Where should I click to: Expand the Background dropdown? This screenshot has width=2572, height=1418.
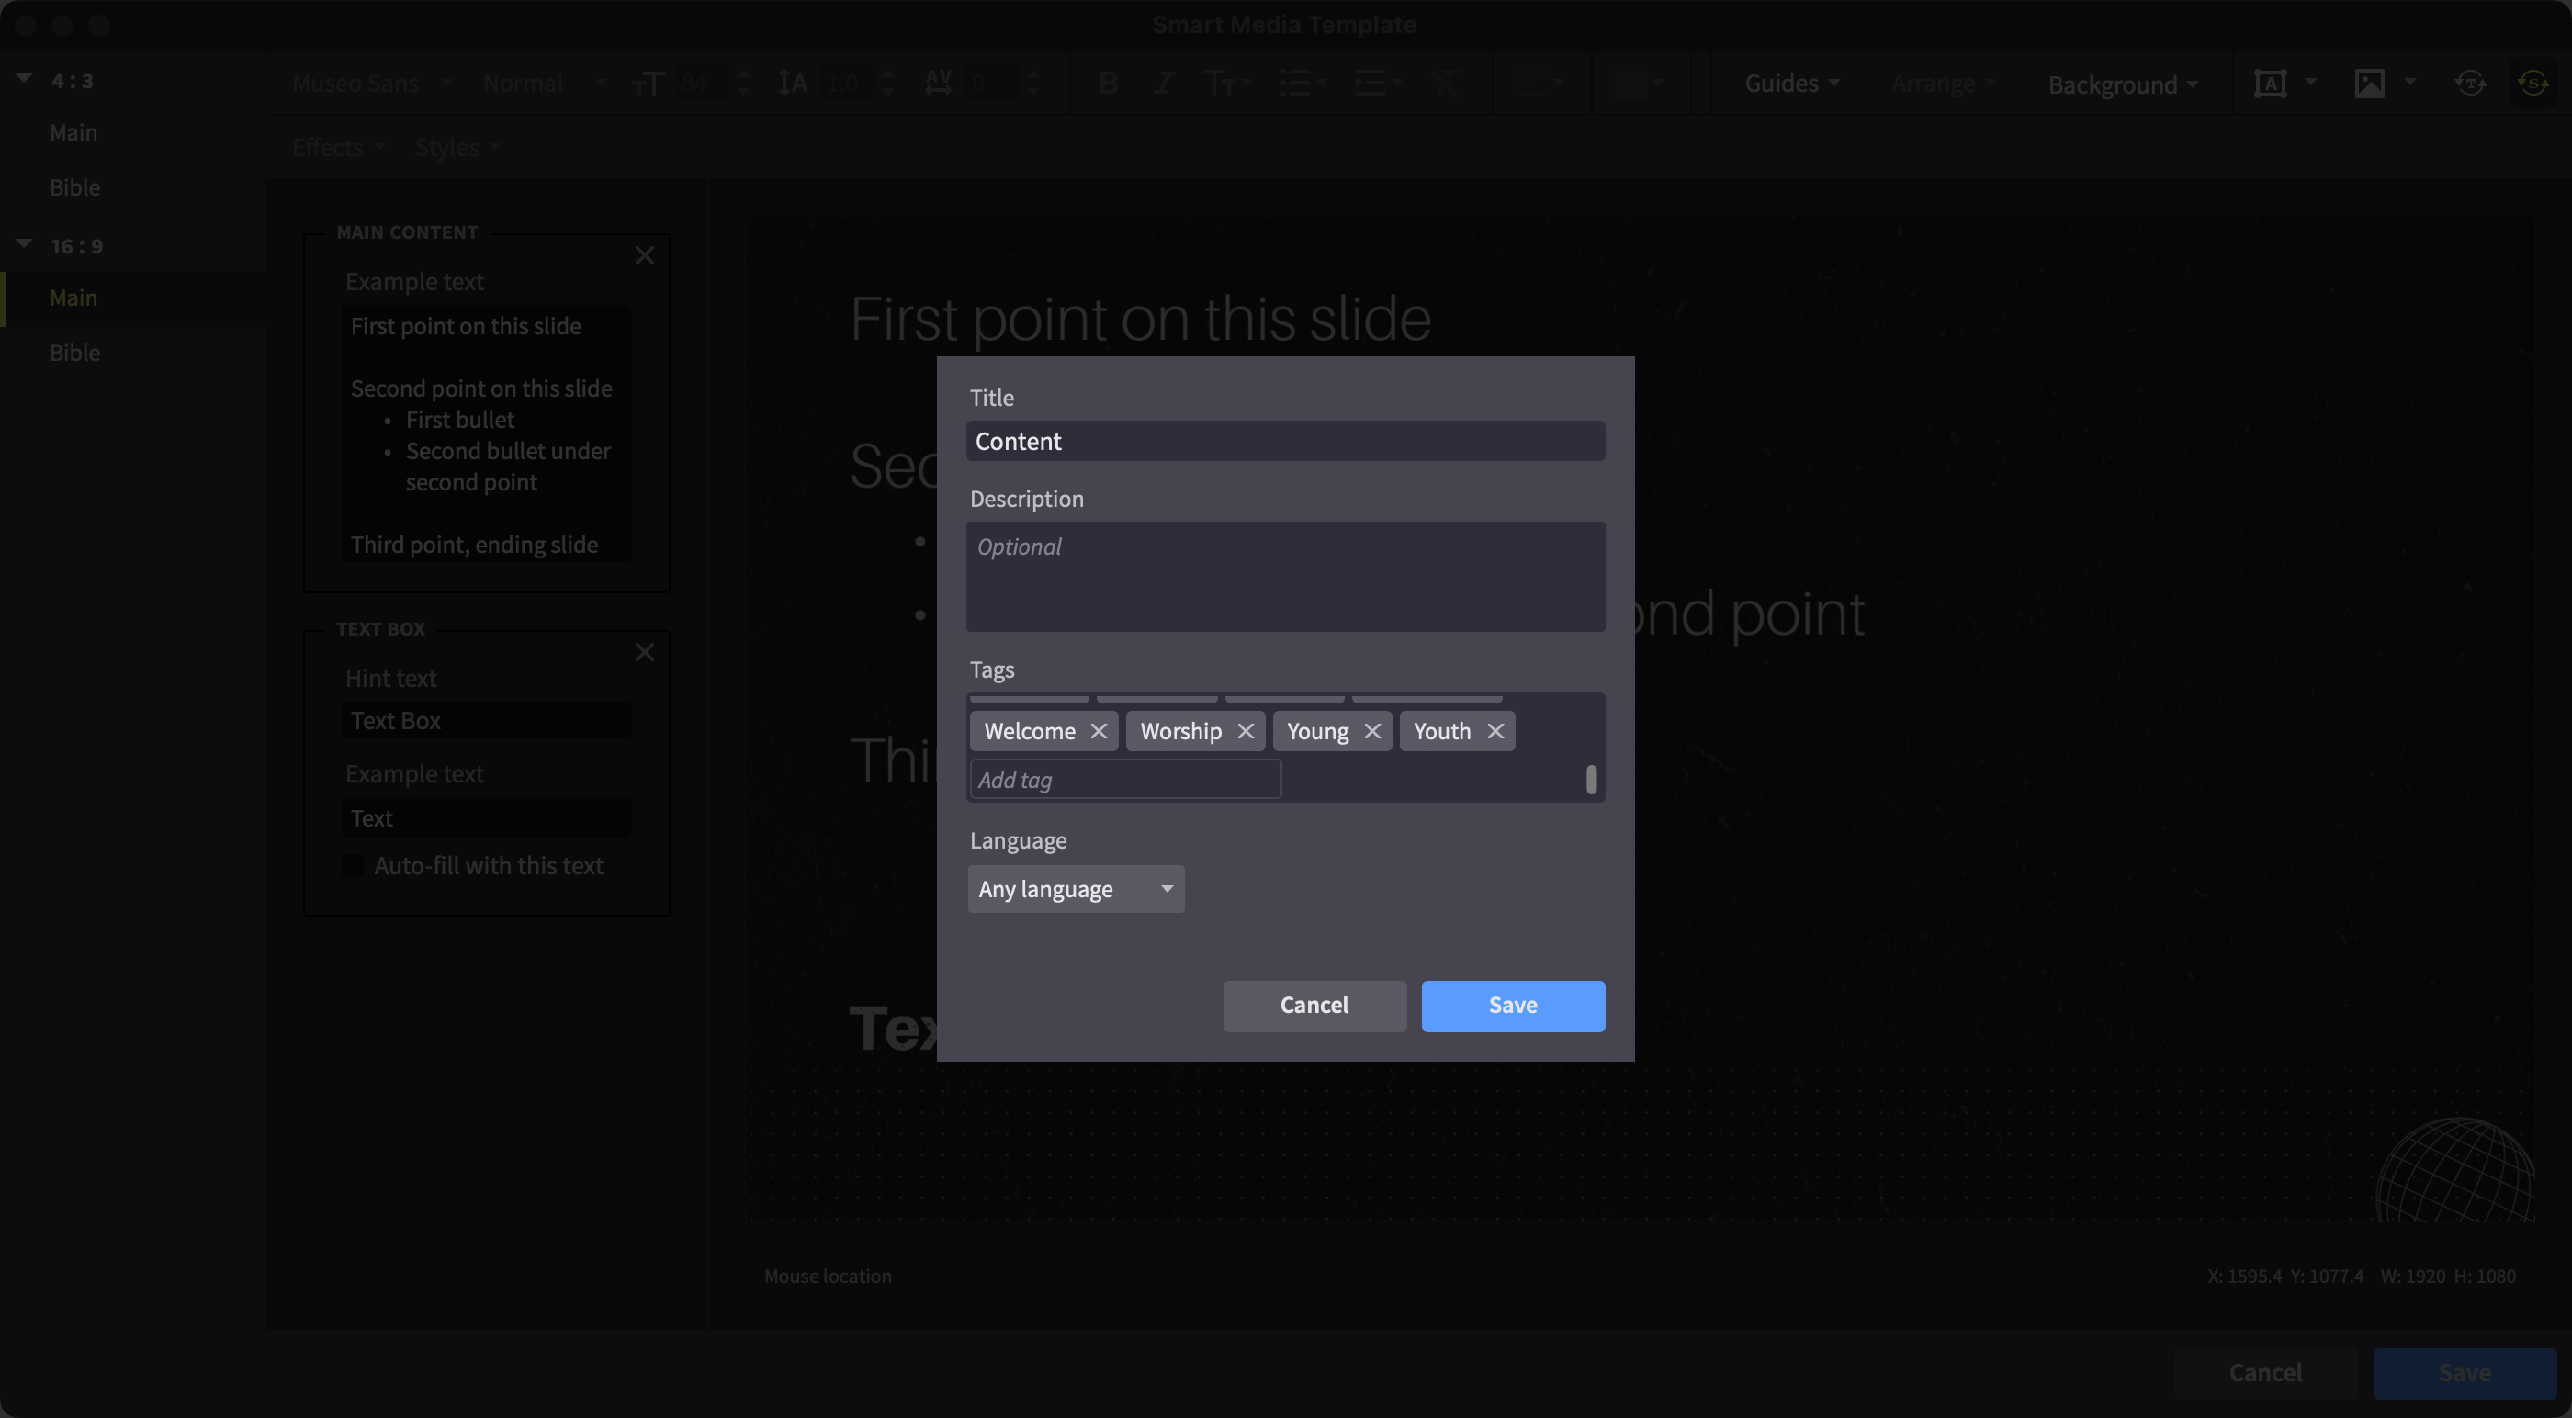2122,84
